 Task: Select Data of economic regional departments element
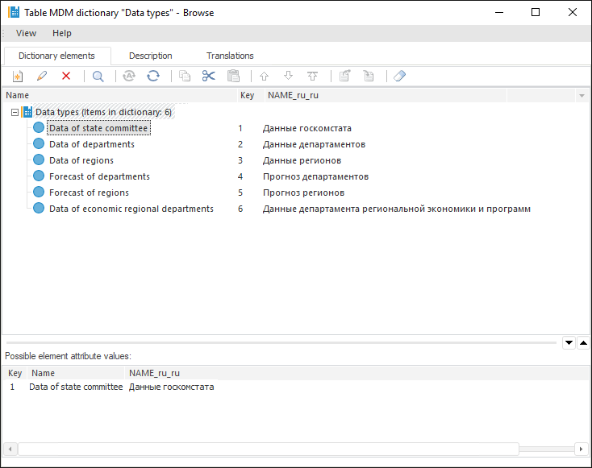pyautogui.click(x=131, y=209)
